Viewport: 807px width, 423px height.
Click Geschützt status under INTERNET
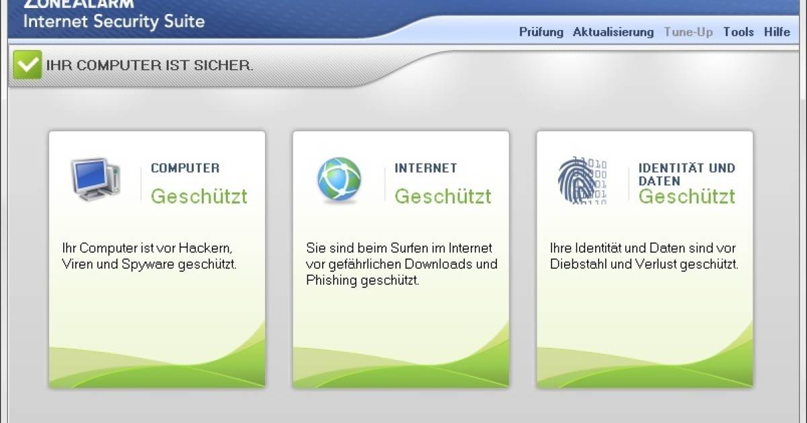tap(443, 196)
